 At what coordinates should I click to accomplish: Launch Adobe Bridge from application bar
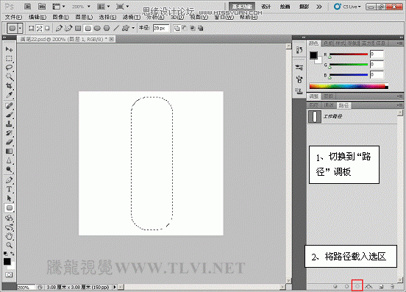click(x=28, y=7)
